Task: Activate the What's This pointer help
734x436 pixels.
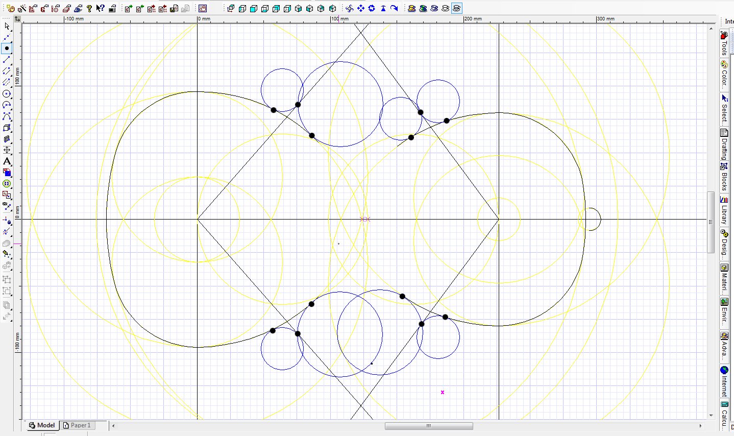Action: [100, 8]
